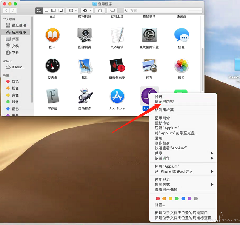Expand the 快速操作 submenu

coord(183,158)
